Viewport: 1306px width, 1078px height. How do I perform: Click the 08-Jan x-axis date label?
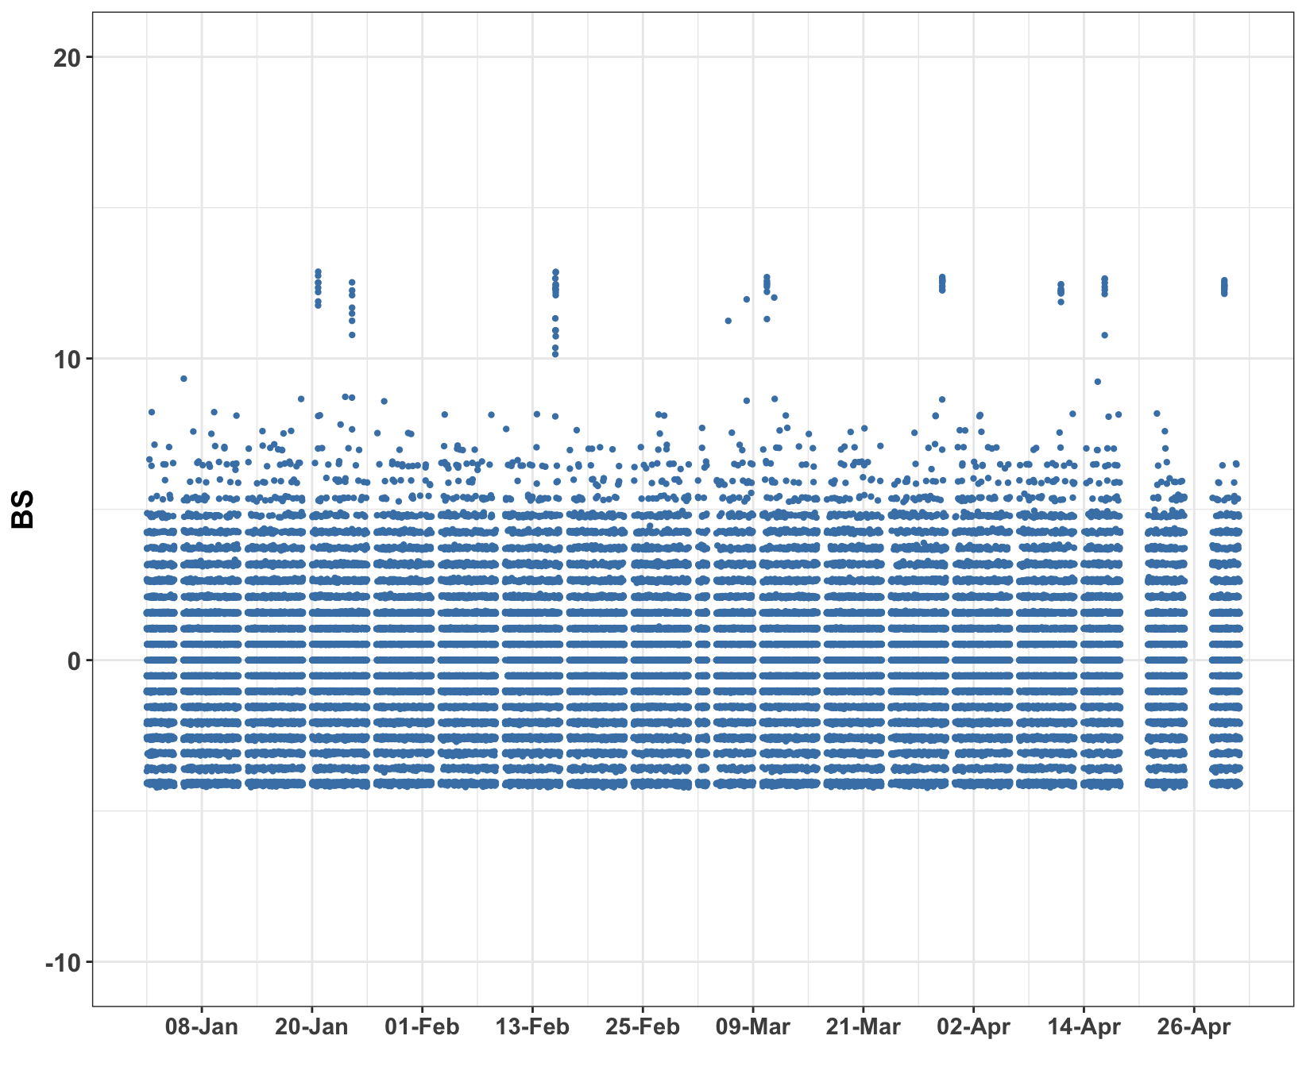tap(201, 1027)
